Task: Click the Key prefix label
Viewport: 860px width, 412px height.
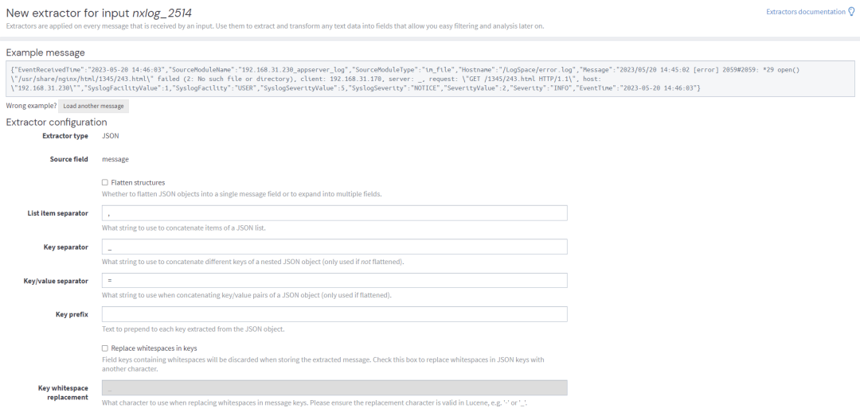Action: pyautogui.click(x=72, y=314)
